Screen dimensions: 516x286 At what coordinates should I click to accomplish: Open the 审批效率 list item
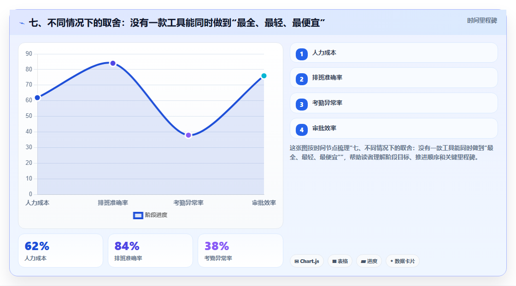tap(393, 128)
